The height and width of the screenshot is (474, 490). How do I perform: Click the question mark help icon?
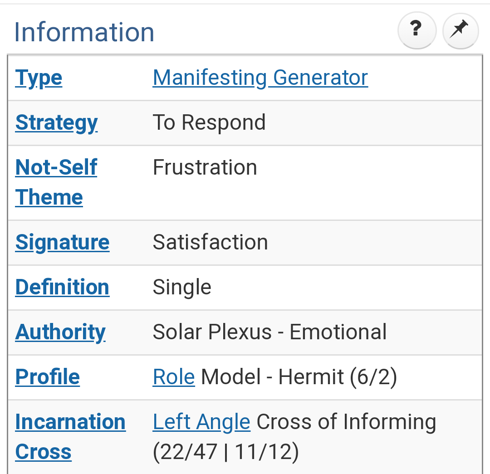tap(416, 30)
